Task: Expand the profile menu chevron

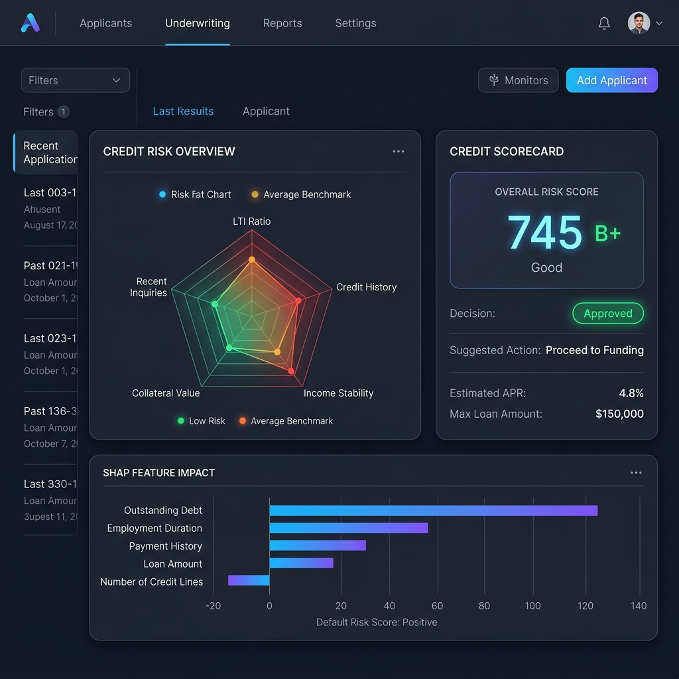Action: pos(659,23)
